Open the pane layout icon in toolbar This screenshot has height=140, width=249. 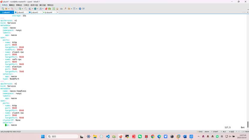point(74,9)
